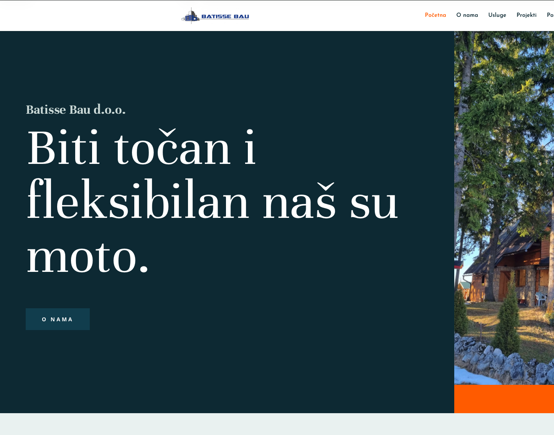
Task: Open the Usluge section
Action: tap(497, 15)
